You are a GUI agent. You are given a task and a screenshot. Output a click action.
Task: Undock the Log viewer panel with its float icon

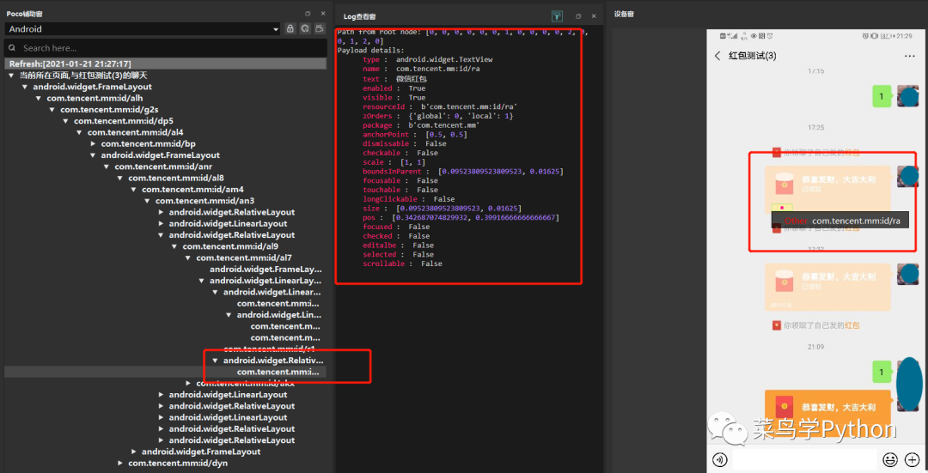click(x=578, y=16)
